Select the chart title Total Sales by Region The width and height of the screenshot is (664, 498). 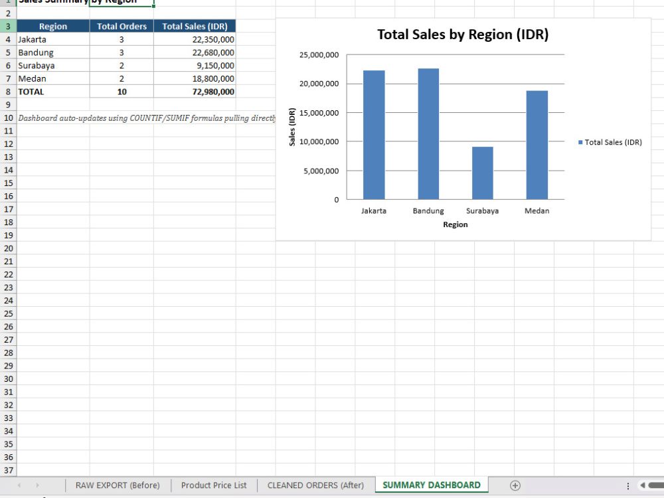tap(463, 35)
